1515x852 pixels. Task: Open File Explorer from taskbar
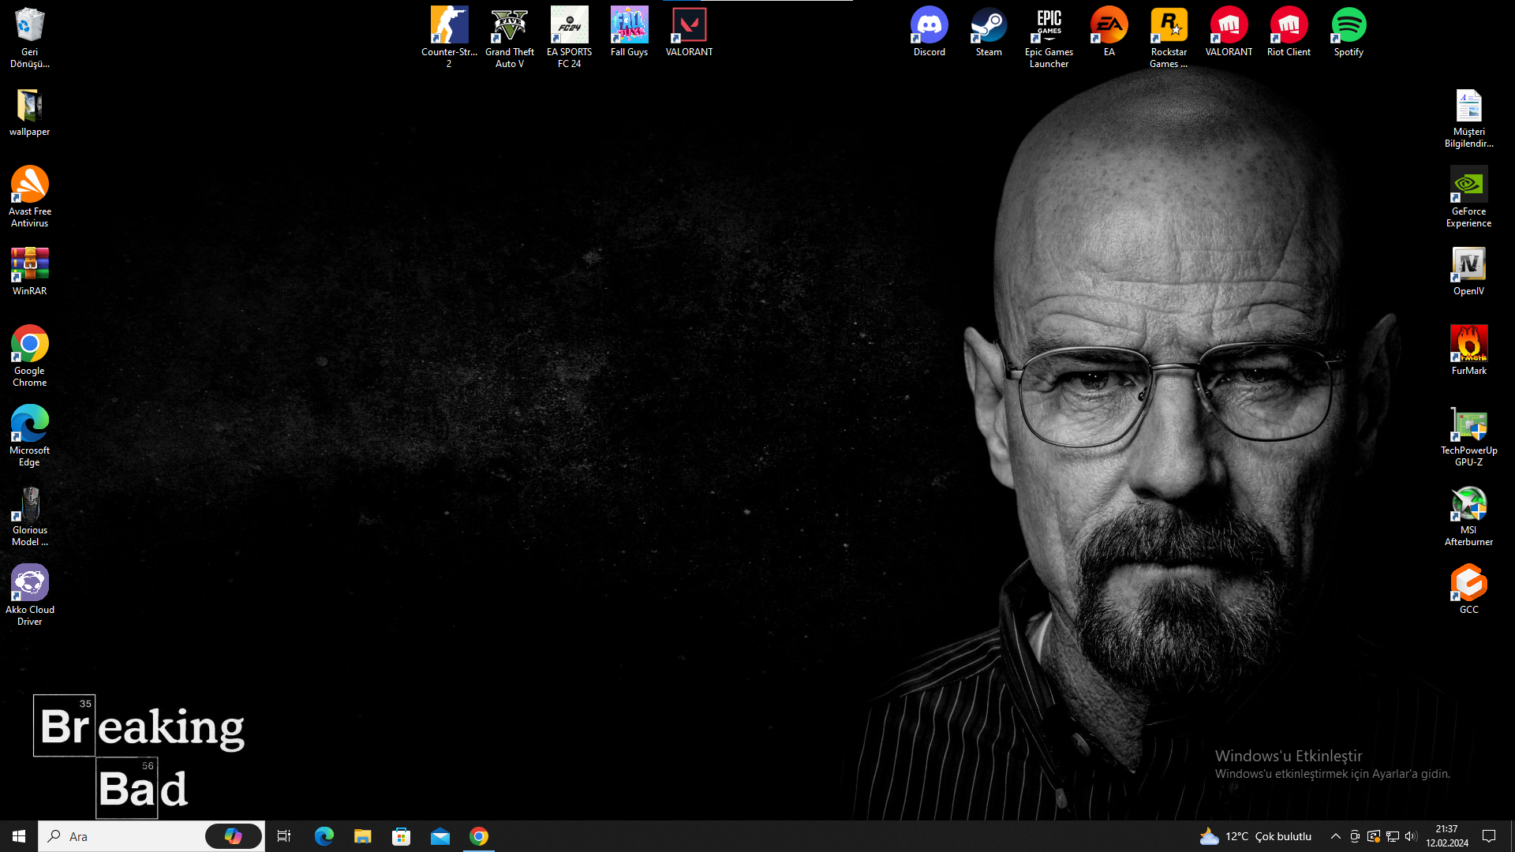click(x=362, y=836)
